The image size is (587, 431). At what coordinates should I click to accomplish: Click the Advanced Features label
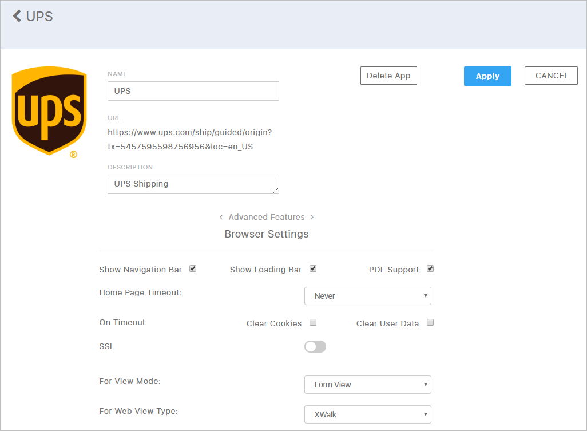point(267,217)
